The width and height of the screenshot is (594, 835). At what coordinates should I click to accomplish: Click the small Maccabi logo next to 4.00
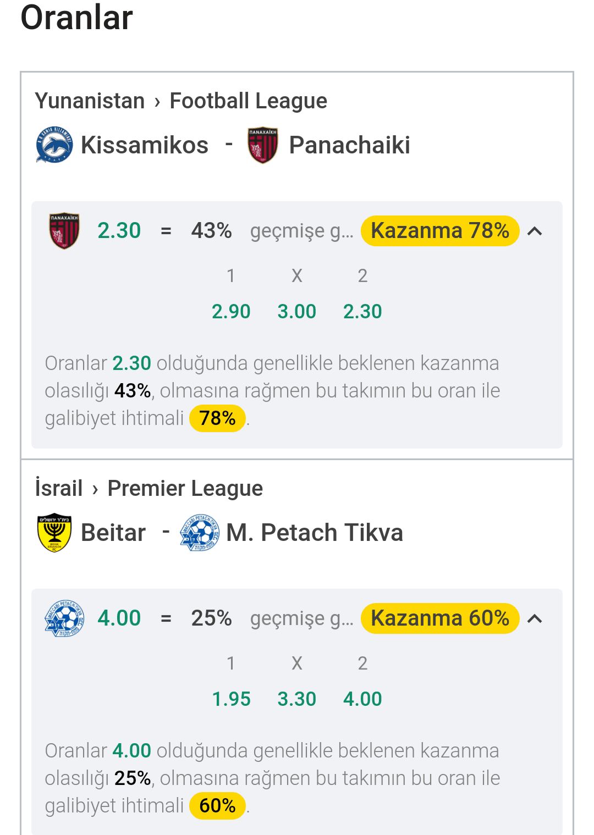click(x=64, y=618)
